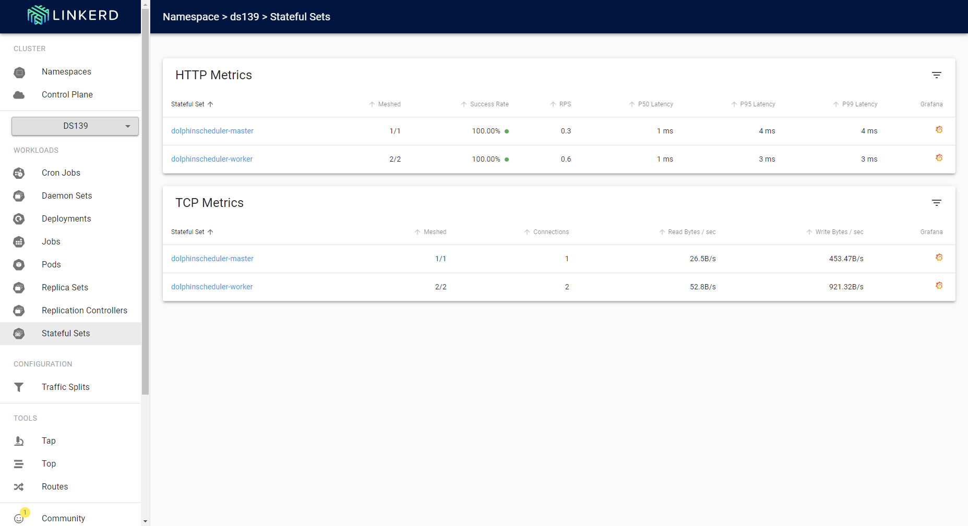Click the filter icon in TCP Metrics
The image size is (968, 526).
[x=936, y=203]
